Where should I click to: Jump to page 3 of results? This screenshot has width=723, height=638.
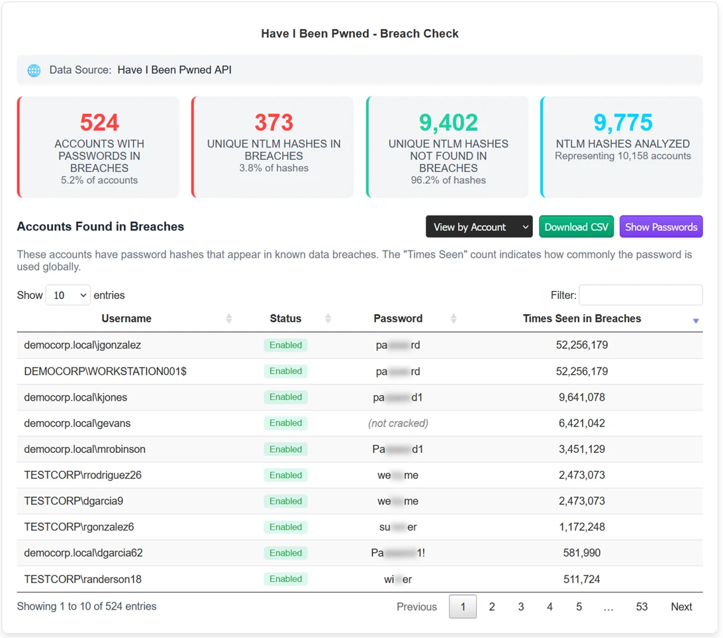pyautogui.click(x=521, y=607)
